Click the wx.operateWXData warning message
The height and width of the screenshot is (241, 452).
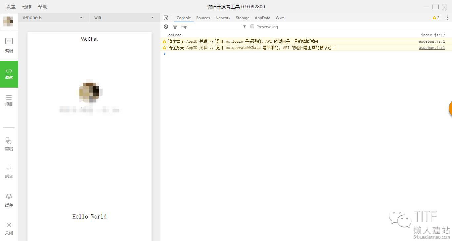[252, 48]
